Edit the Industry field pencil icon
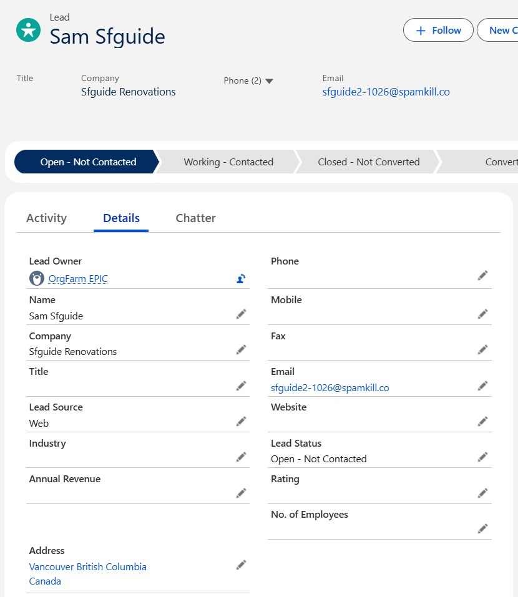Viewport: 518px width, 597px height. point(241,457)
